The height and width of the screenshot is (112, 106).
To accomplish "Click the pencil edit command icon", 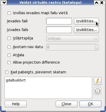I will (x=98, y=81).
